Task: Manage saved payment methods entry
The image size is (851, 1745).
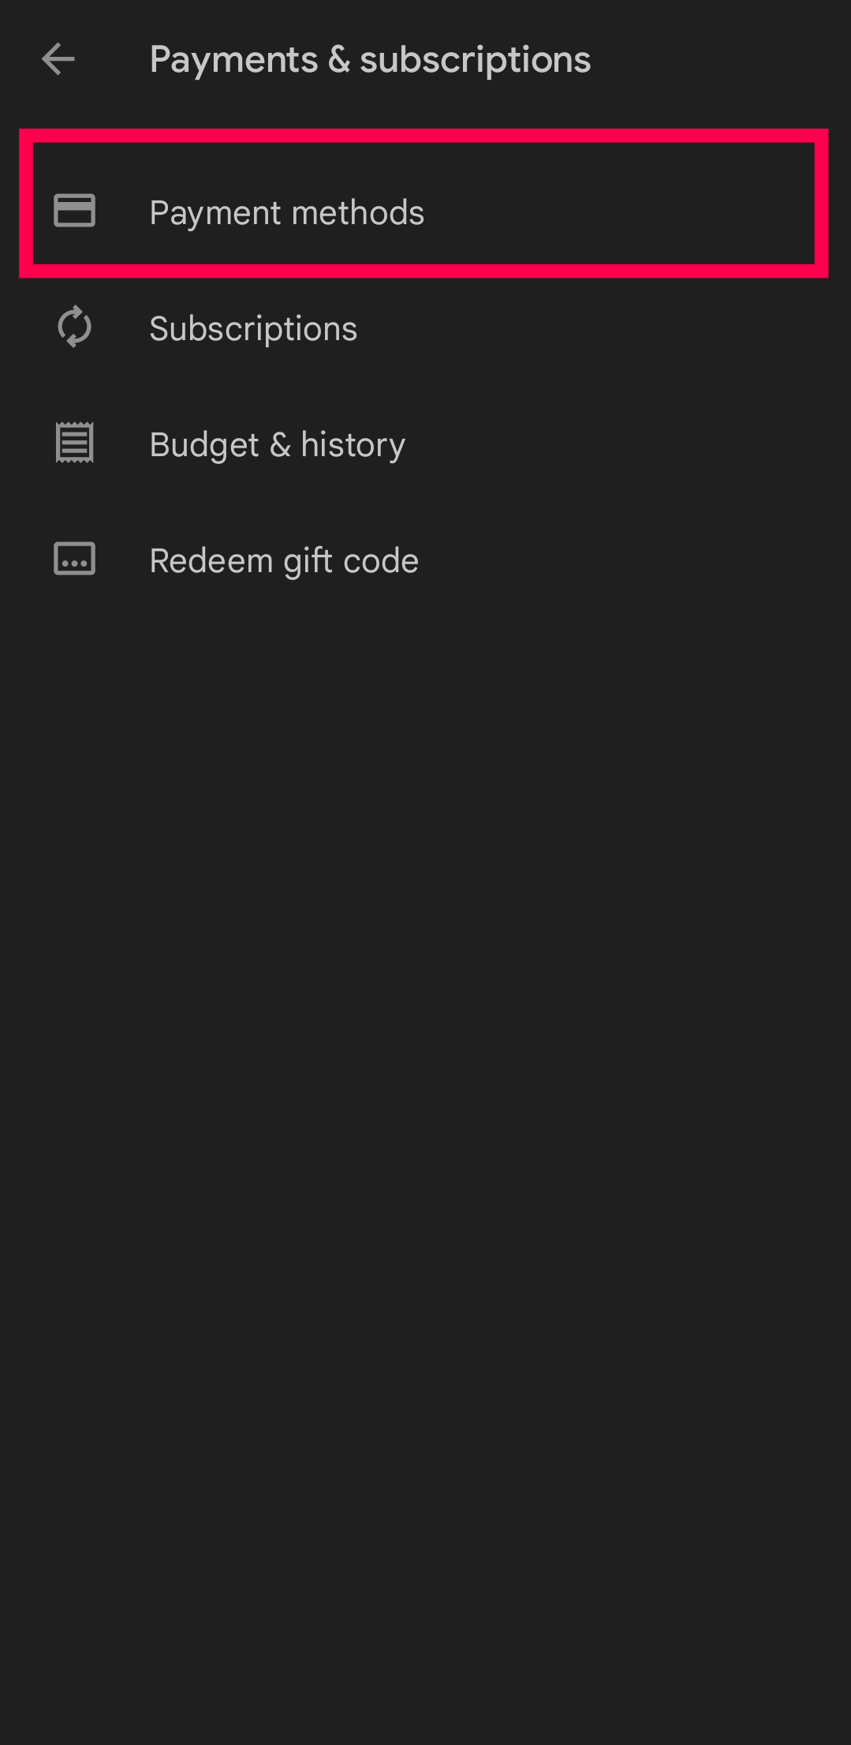Action: pos(424,212)
